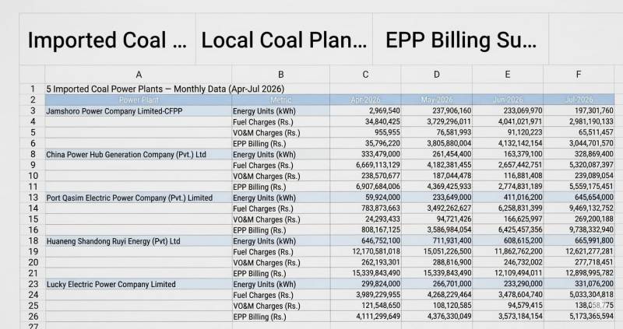Screen dimensions: 623x329
Task: Select row 26 header
Action: click(x=33, y=317)
